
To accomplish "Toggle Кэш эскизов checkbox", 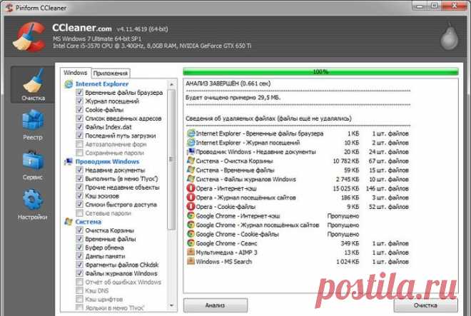I will tap(79, 196).
